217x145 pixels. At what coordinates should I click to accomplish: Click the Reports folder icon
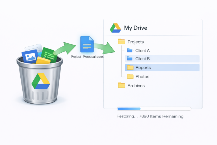(x=130, y=67)
